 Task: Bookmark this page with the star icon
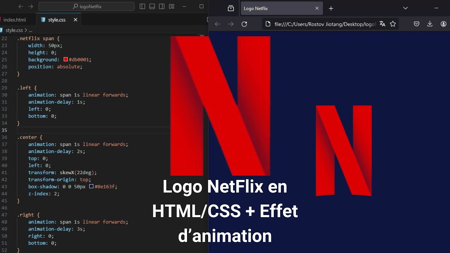click(x=393, y=24)
